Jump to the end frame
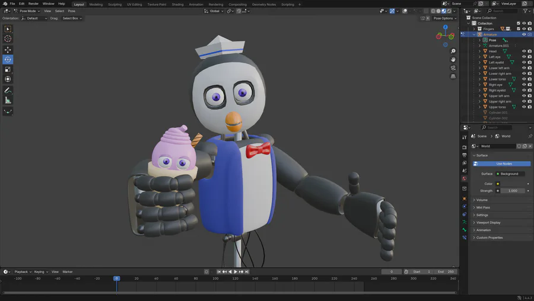Image resolution: width=534 pixels, height=301 pixels. [x=247, y=272]
